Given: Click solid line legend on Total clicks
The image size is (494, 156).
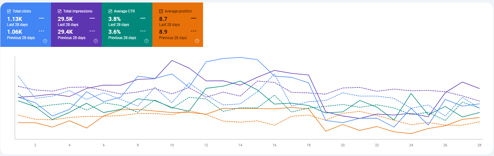Looking at the screenshot, I should (42, 18).
